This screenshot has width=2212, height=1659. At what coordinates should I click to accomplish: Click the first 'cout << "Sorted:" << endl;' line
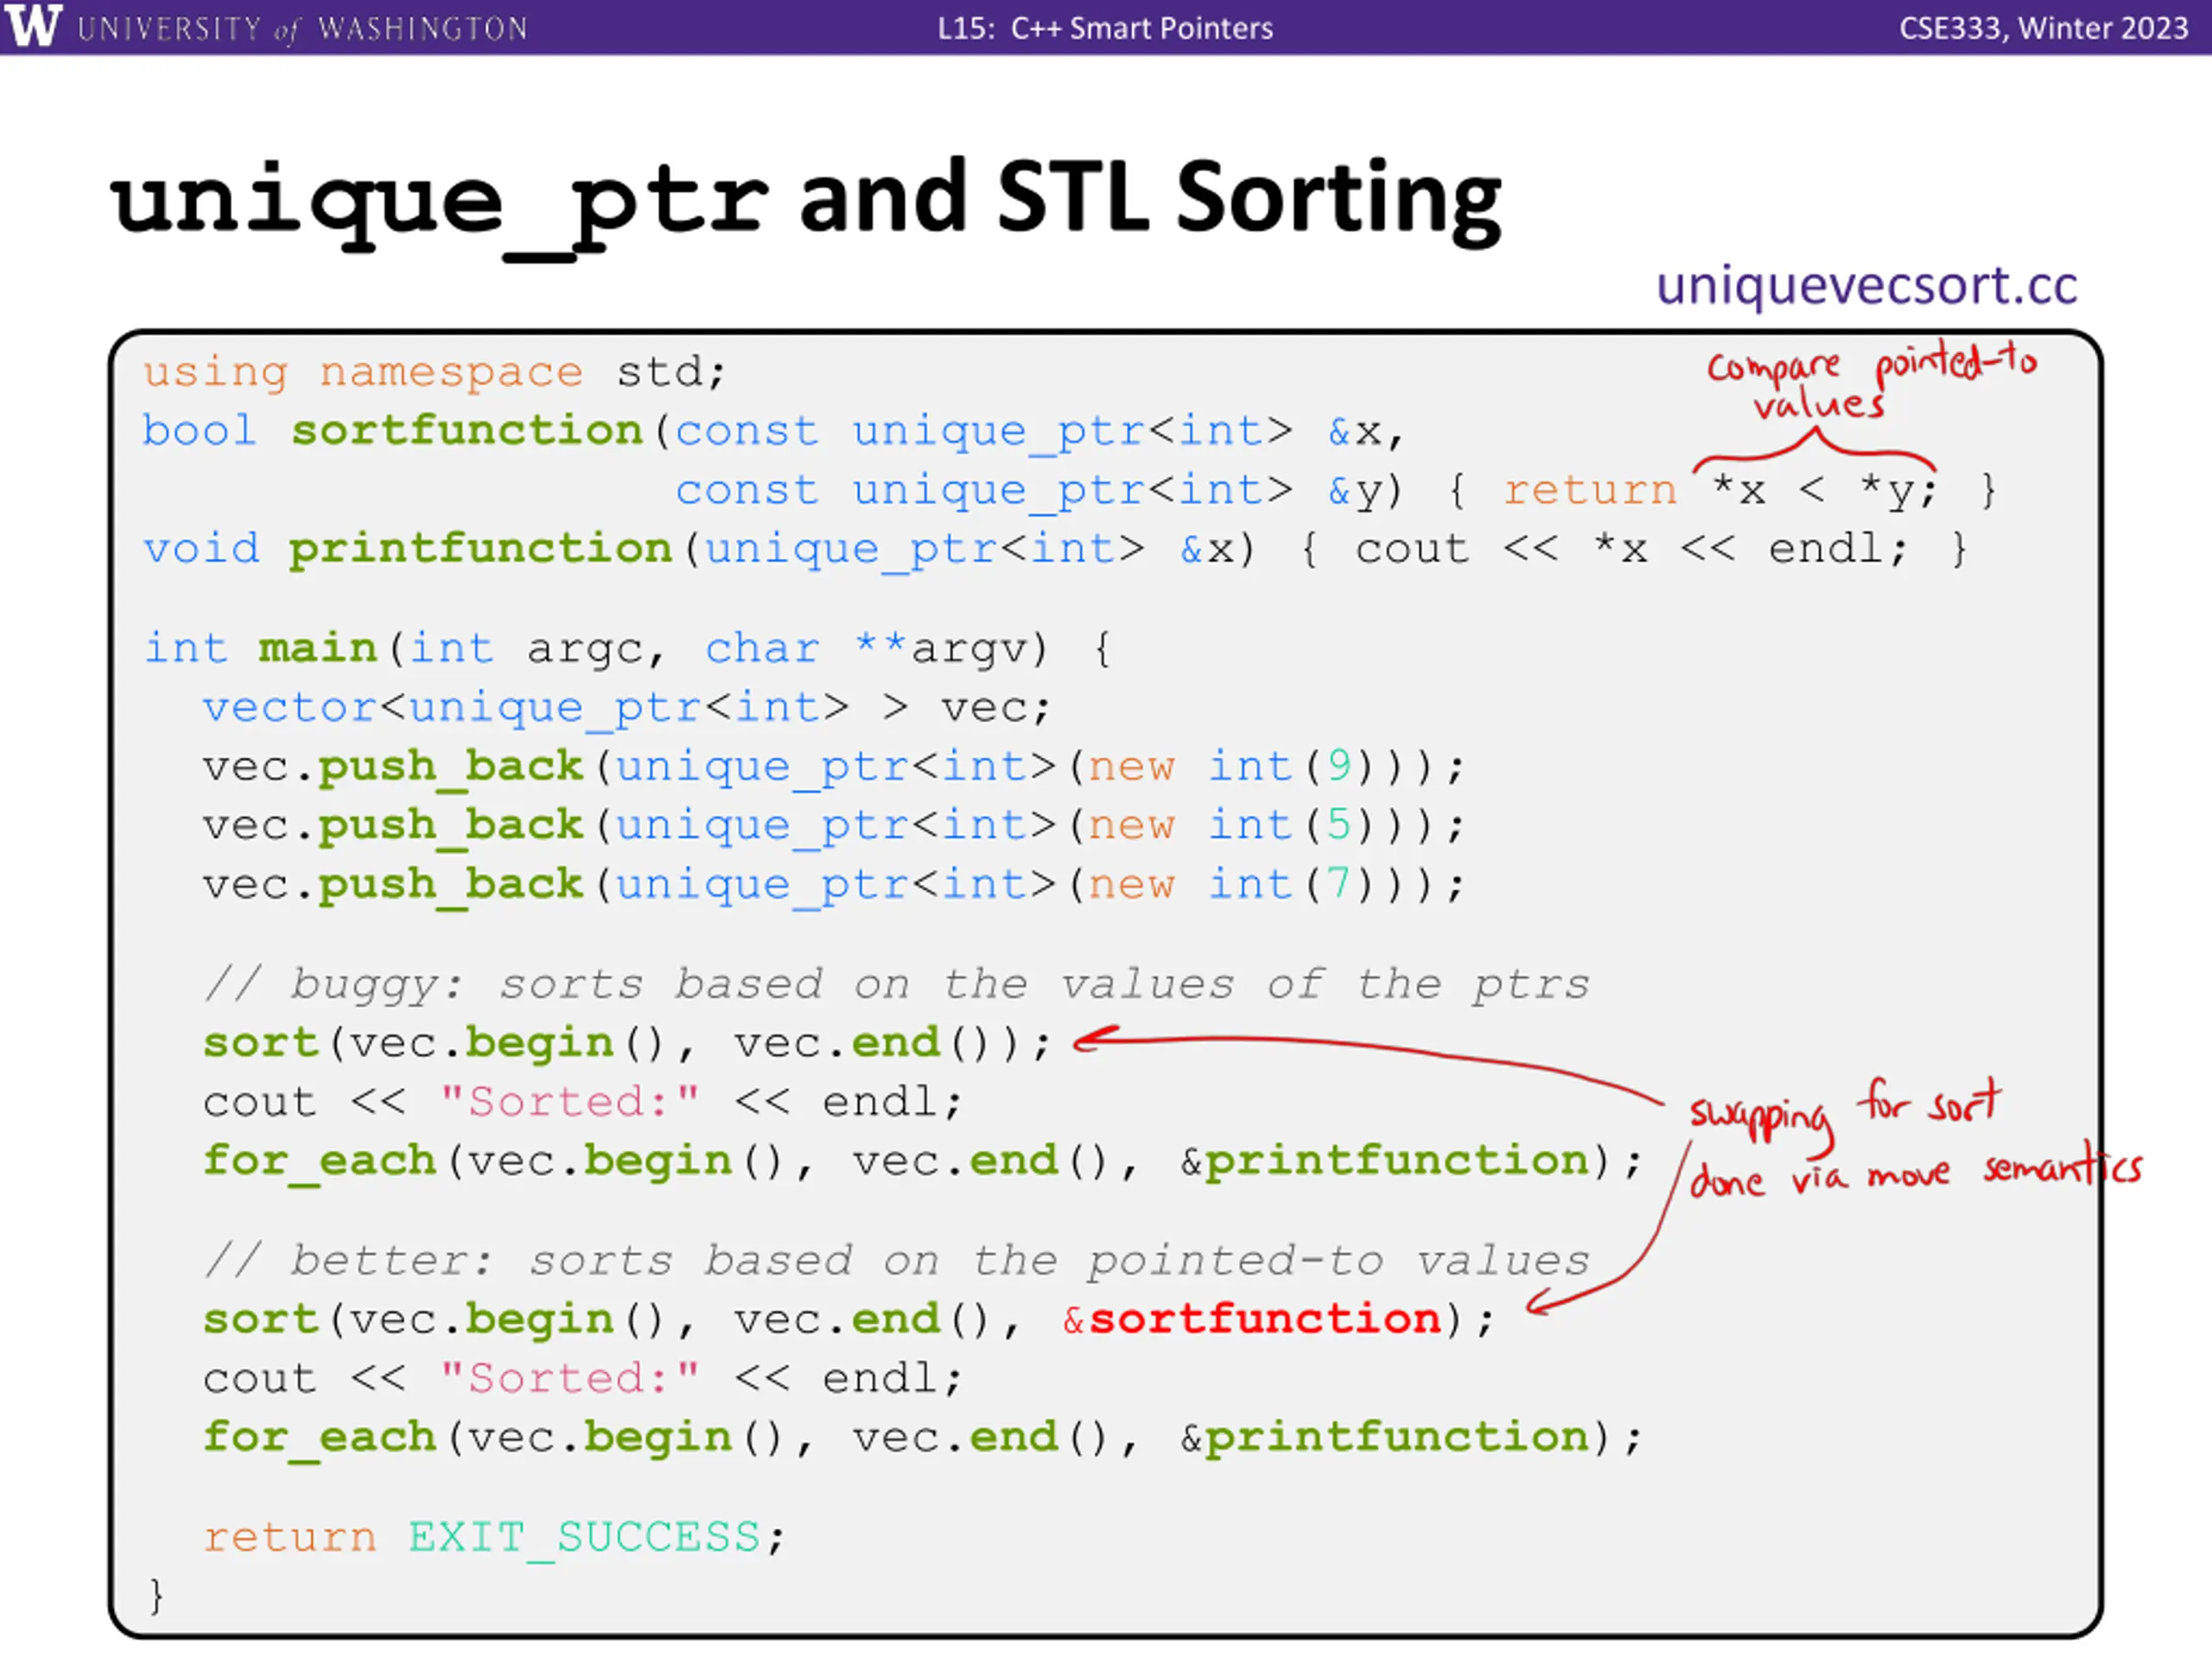582,1102
